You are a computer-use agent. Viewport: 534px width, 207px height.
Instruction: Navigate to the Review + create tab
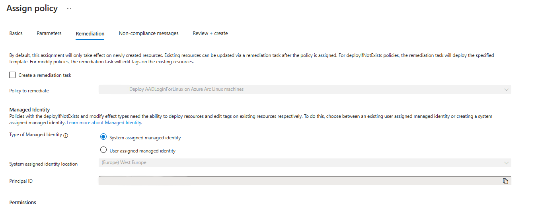point(210,33)
